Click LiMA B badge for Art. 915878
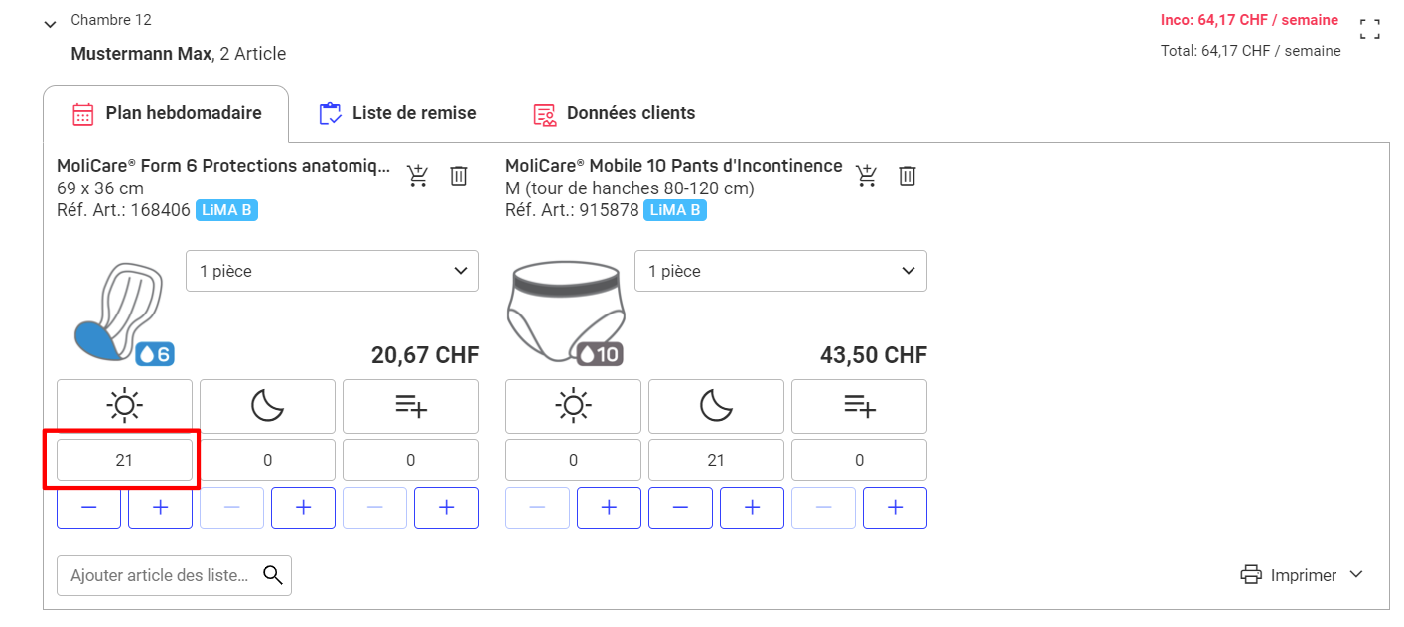Screen dimensions: 1404x627 (675, 210)
